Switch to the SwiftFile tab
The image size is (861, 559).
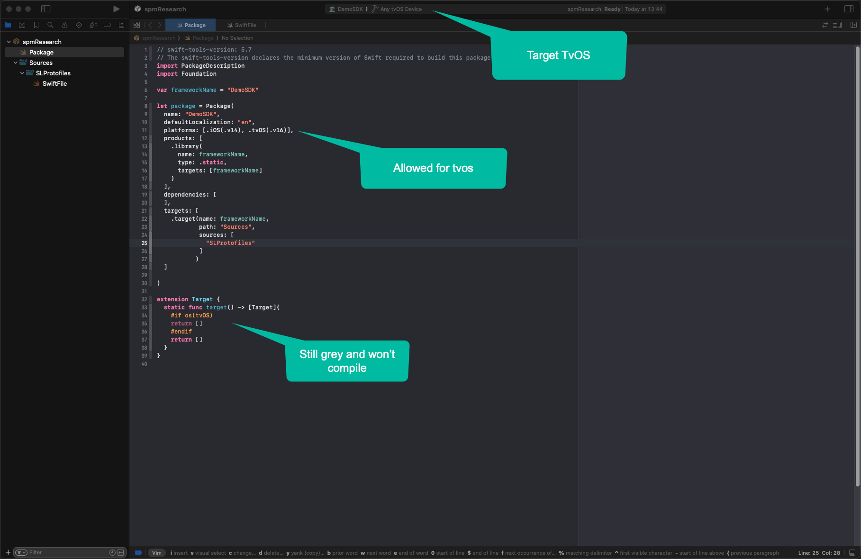pyautogui.click(x=241, y=25)
